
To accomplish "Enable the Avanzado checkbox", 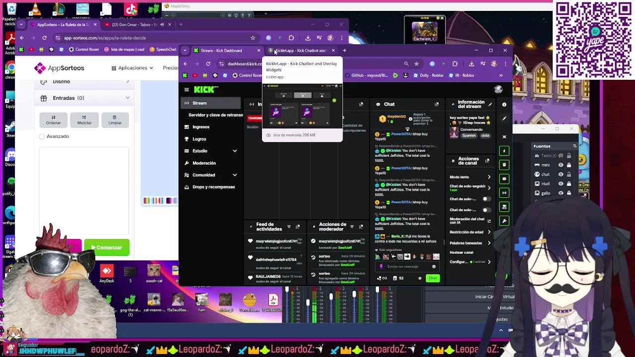I will pyautogui.click(x=42, y=136).
